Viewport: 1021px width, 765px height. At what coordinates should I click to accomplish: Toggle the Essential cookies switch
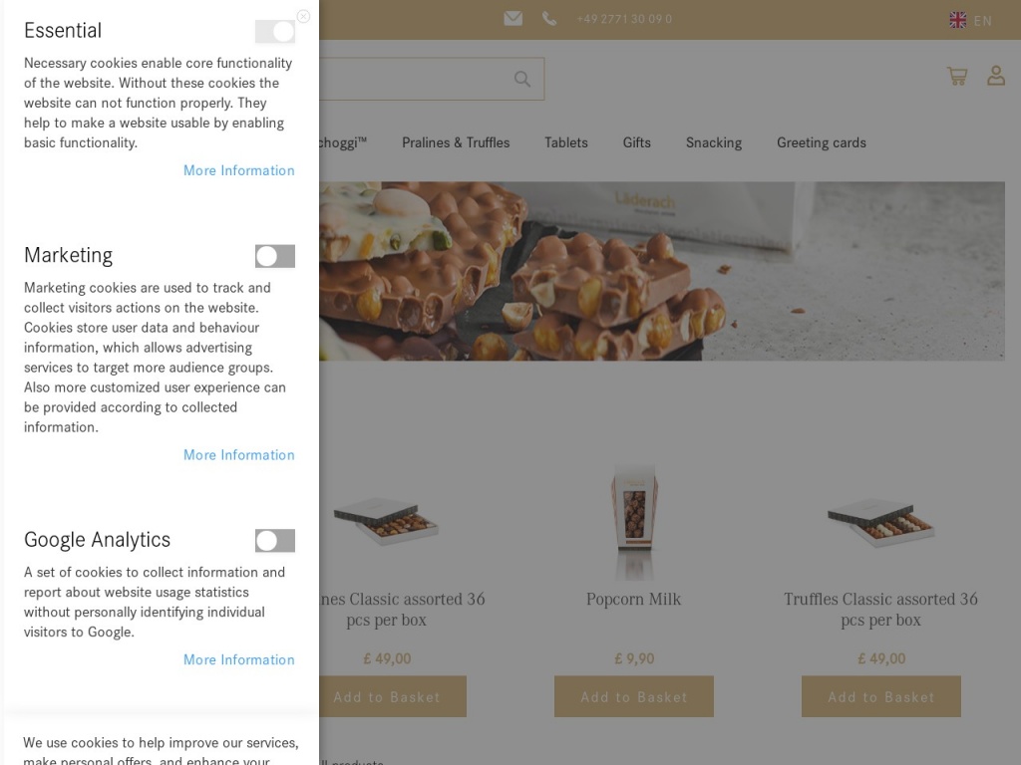(274, 32)
